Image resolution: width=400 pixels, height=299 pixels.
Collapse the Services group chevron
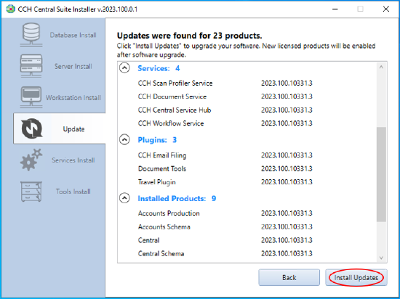point(124,68)
